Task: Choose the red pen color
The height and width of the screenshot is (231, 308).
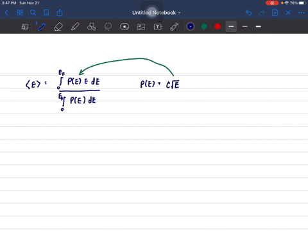Action: (x=218, y=26)
